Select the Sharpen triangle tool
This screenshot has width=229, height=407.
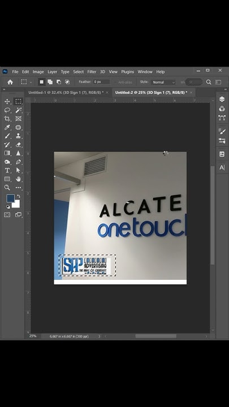(x=18, y=153)
